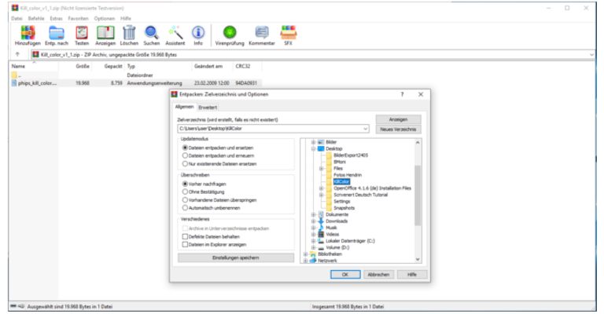Viewport: 604px width, 314px height.
Task: Click the SFX toolbar icon
Action: pyautogui.click(x=288, y=32)
